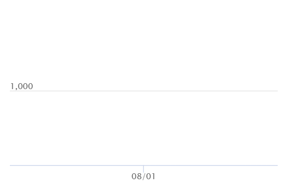Click the right end of the x-axis line
The width and height of the screenshot is (293, 191).
[277, 165]
